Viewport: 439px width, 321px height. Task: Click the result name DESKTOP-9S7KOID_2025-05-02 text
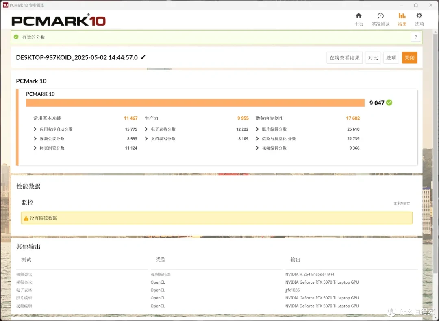point(77,57)
